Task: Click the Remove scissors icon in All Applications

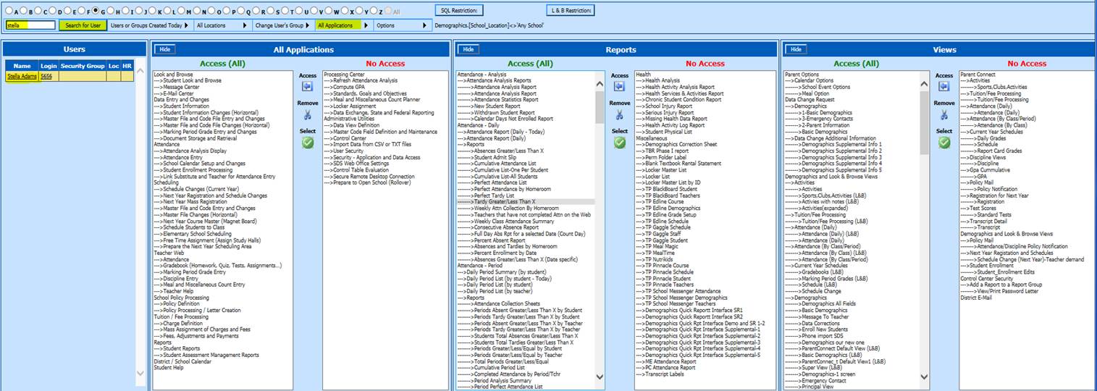Action: click(x=308, y=114)
